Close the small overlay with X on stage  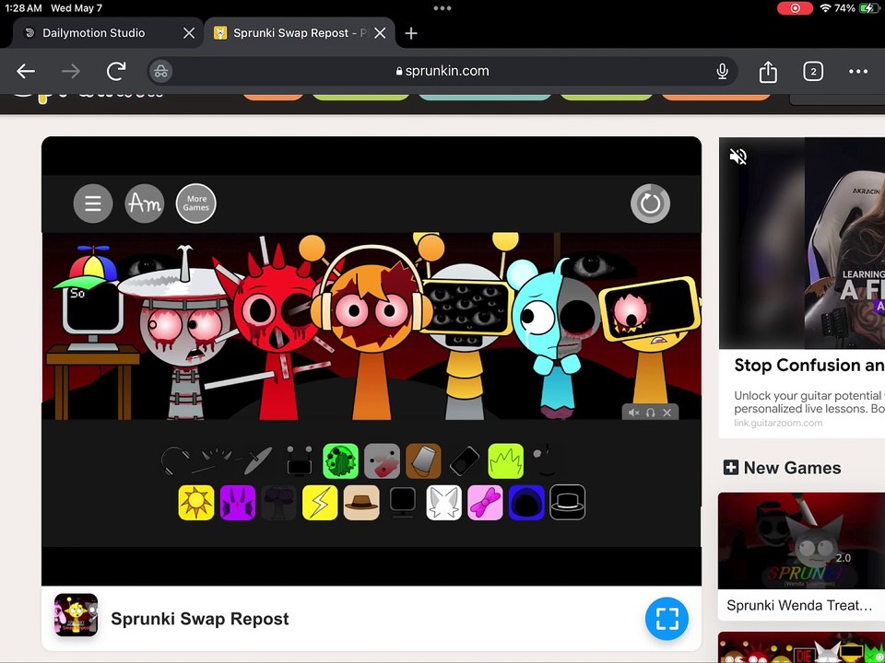tap(667, 413)
